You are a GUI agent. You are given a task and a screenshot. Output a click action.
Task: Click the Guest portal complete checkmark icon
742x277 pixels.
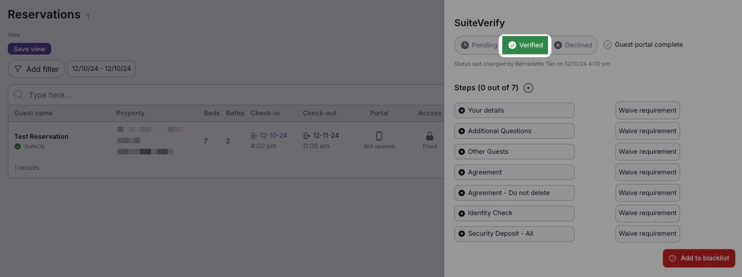tap(608, 45)
